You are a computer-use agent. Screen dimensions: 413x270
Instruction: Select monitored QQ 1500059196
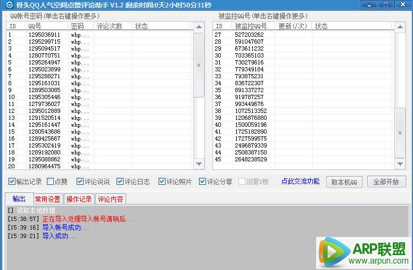303,125
